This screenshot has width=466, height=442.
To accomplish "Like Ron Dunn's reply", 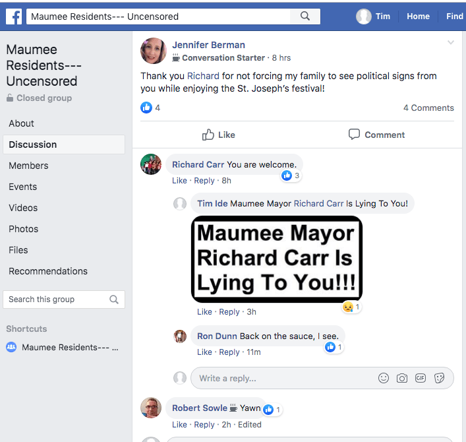I will [x=204, y=352].
